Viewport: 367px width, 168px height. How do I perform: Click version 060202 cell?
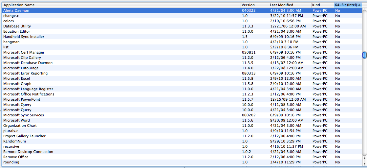pyautogui.click(x=248, y=115)
